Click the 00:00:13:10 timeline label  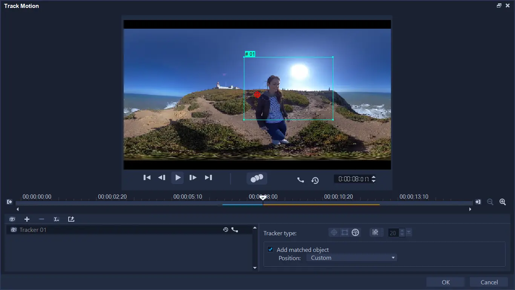(414, 197)
